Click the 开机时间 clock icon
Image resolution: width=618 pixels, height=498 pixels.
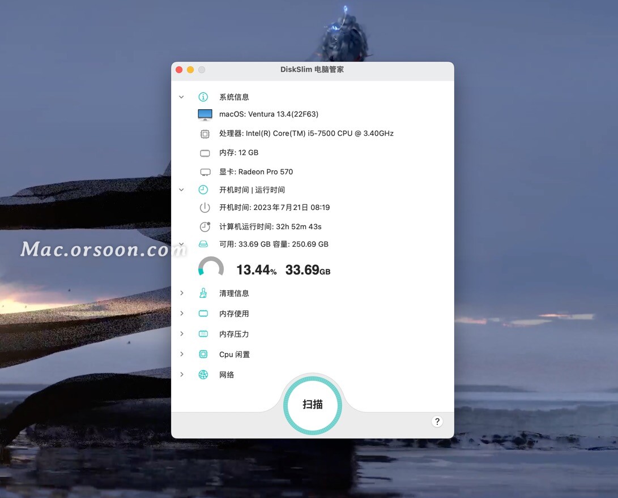[203, 190]
